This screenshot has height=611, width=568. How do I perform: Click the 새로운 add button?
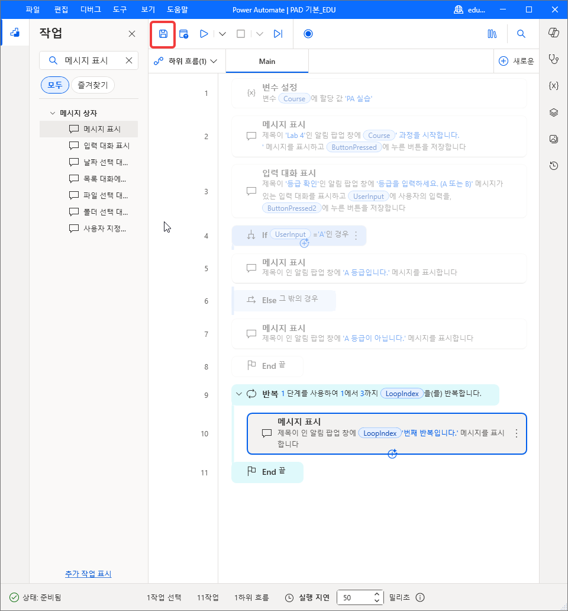point(516,61)
